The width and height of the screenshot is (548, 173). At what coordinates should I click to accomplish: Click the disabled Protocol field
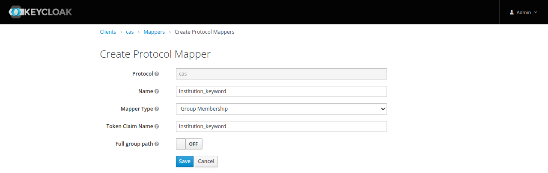tap(281, 74)
